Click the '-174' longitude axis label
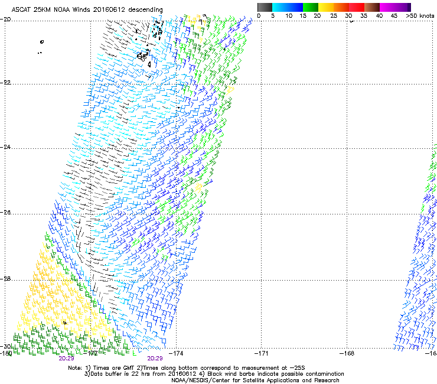 (176, 354)
